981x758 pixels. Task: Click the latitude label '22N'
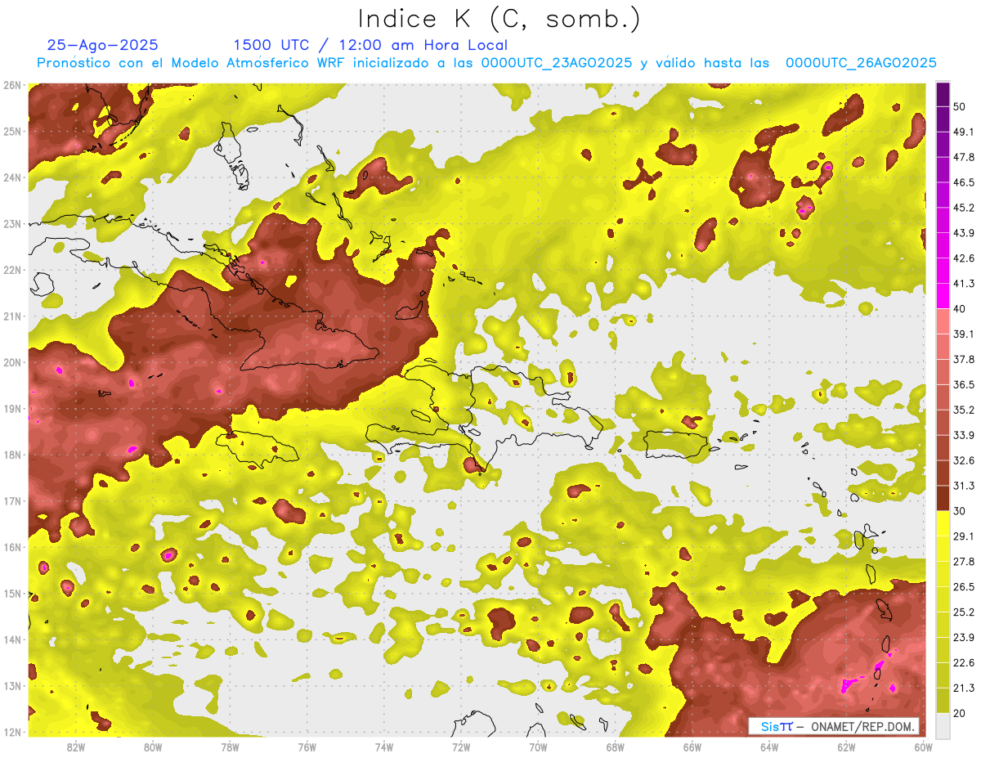point(12,270)
